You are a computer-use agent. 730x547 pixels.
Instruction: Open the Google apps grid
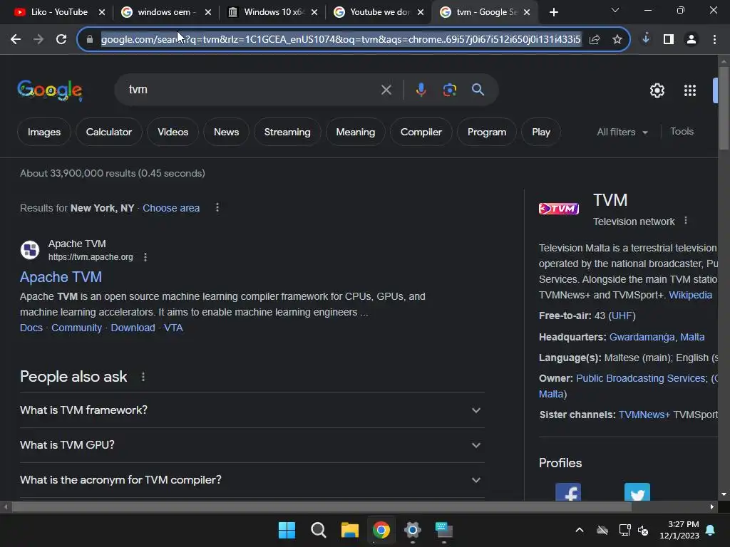pos(690,90)
